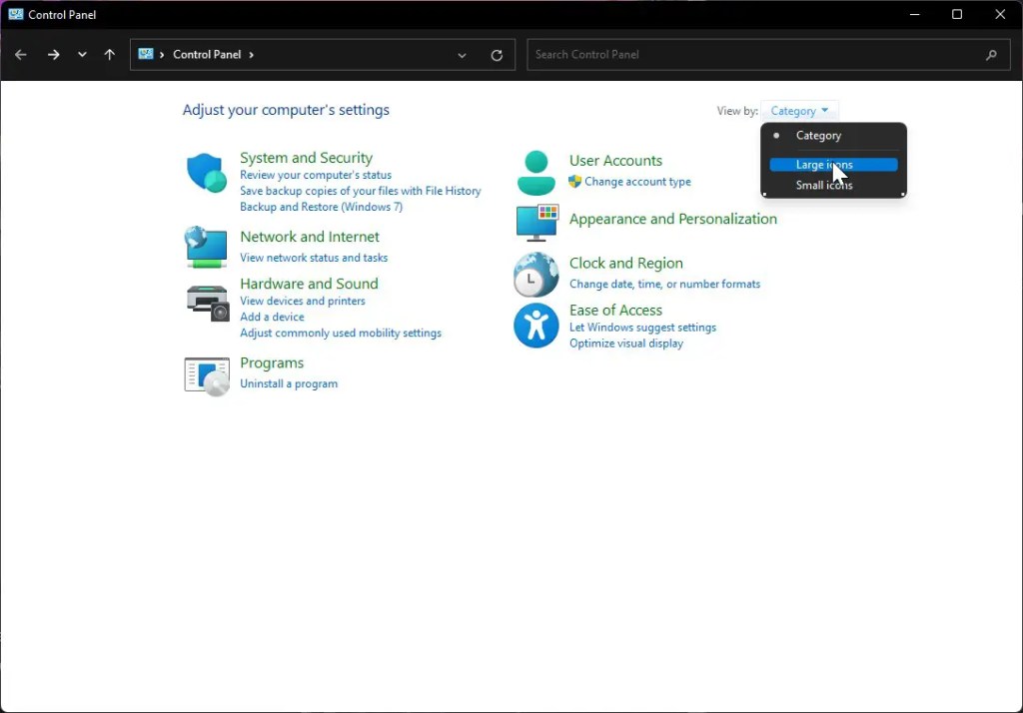The height and width of the screenshot is (713, 1023).
Task: Choose Large icons from View by menu
Action: coord(824,165)
